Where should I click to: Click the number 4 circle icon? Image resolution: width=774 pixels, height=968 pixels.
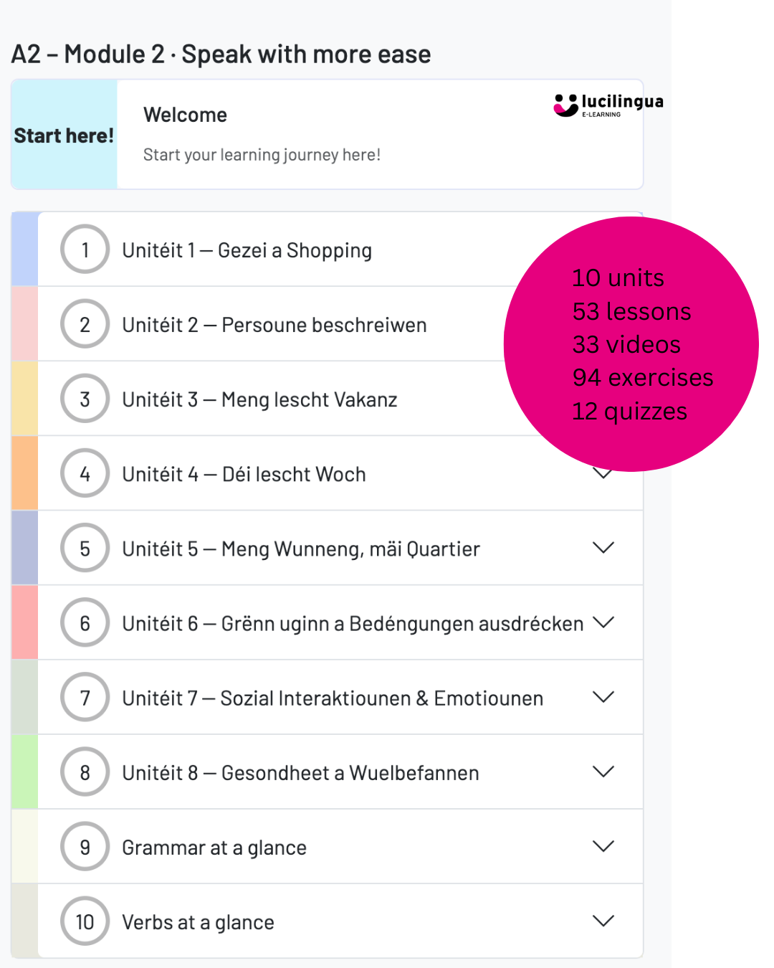85,474
